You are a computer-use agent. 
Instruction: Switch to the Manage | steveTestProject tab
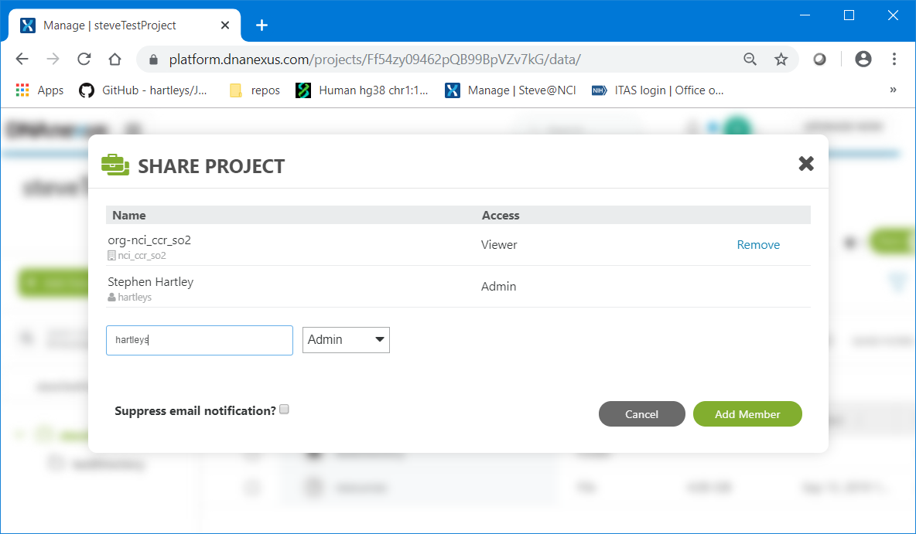(116, 26)
